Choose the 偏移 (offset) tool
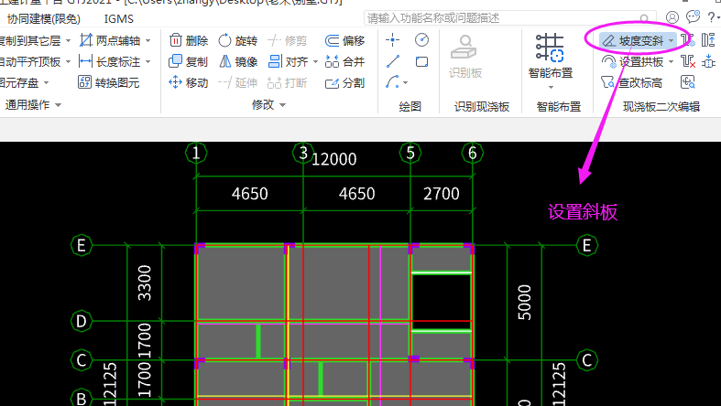Screen dimensions: 721x406 [x=344, y=40]
